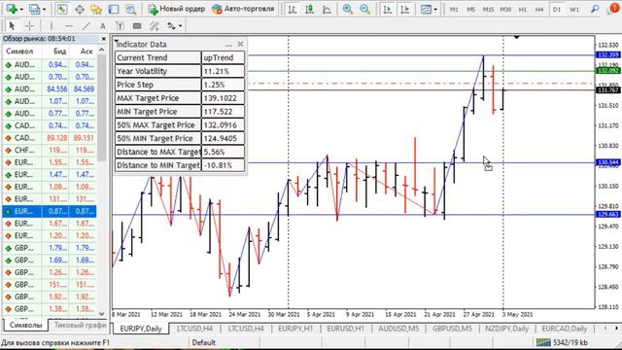Open the AUDUSD,M5 chart tab
622x350 pixels.
click(398, 329)
